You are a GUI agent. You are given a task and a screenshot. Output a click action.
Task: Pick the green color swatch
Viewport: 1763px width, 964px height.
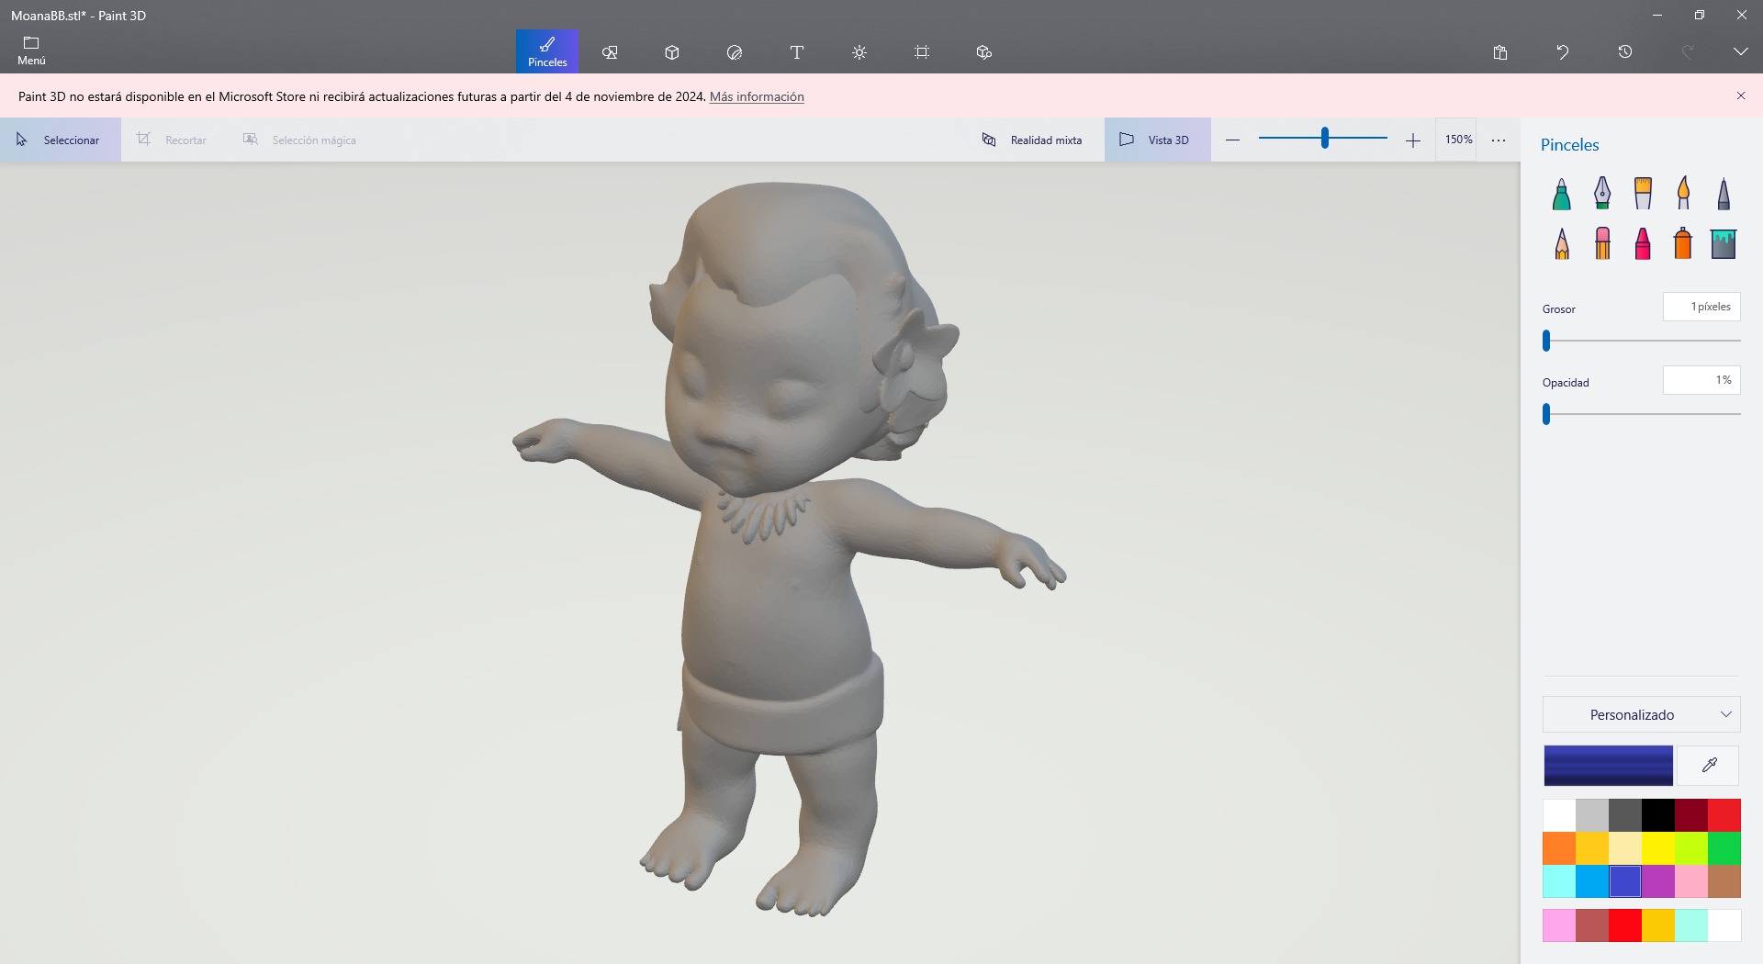[x=1724, y=848]
